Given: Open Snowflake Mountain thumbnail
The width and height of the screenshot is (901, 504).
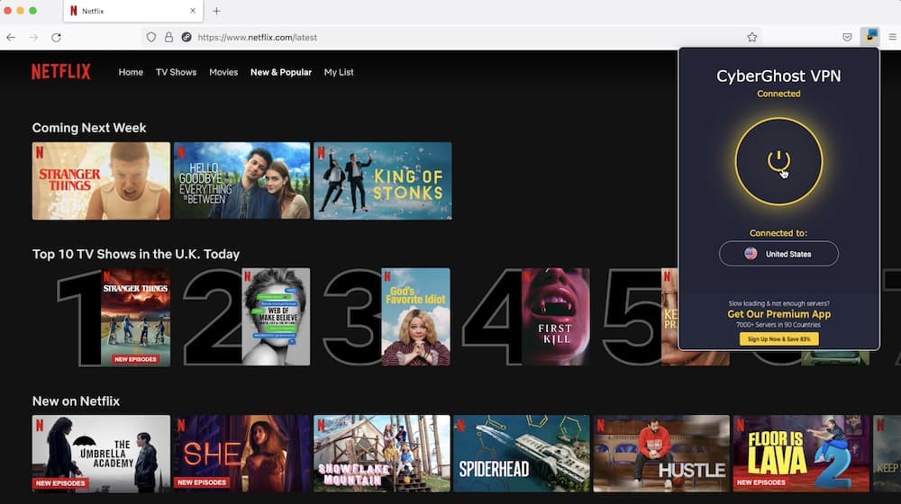Looking at the screenshot, I should pyautogui.click(x=382, y=454).
